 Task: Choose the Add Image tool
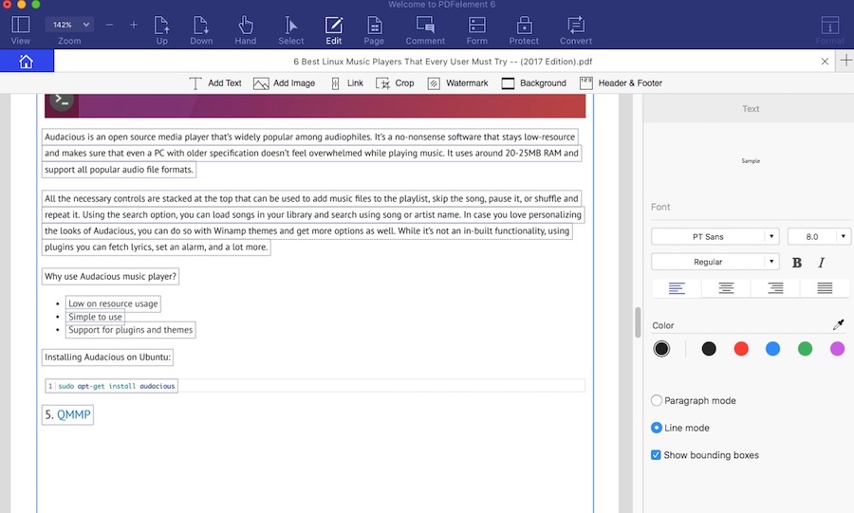coord(284,83)
